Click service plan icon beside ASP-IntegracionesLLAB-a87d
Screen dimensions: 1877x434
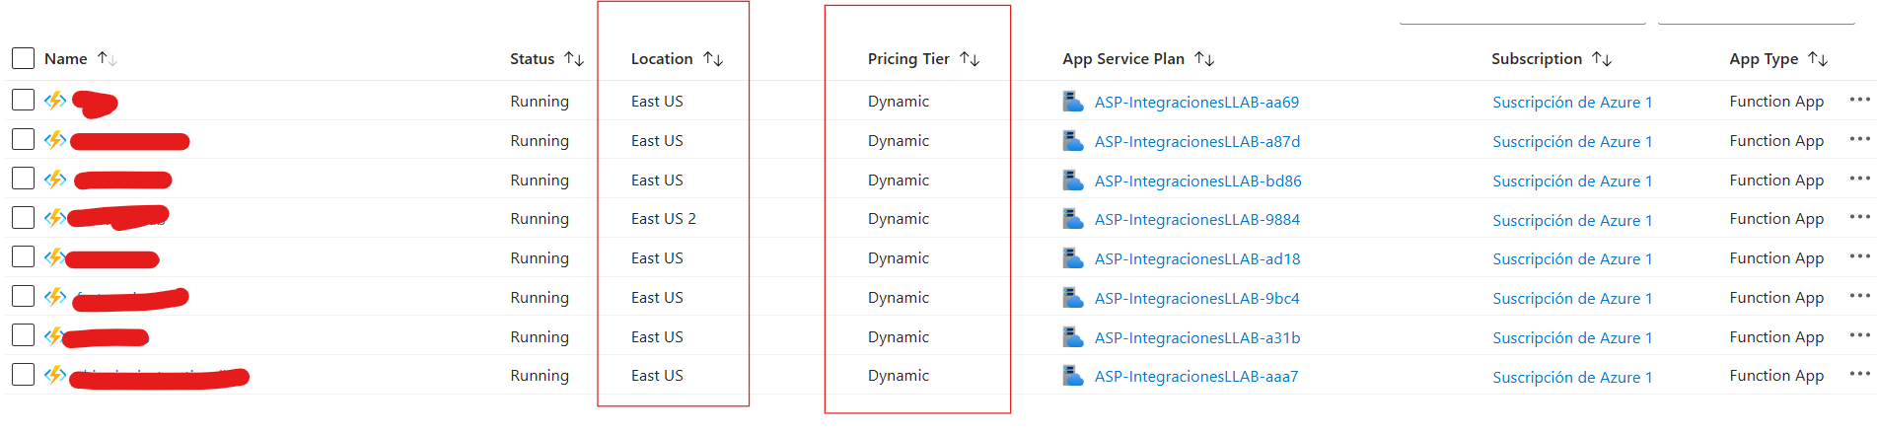[1073, 140]
